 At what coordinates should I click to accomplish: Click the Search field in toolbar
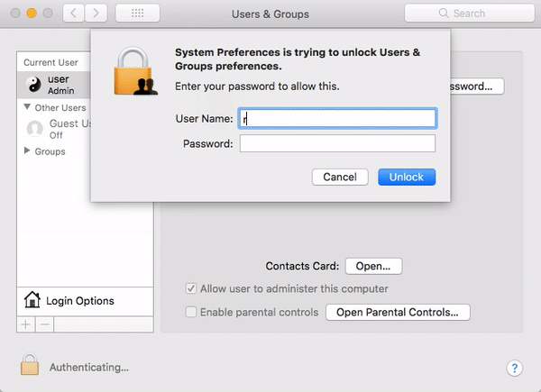click(470, 14)
